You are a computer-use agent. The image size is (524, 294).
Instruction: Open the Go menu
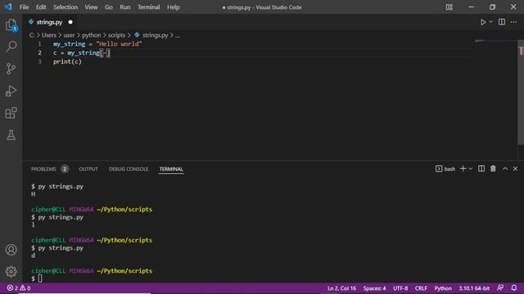pyautogui.click(x=109, y=7)
